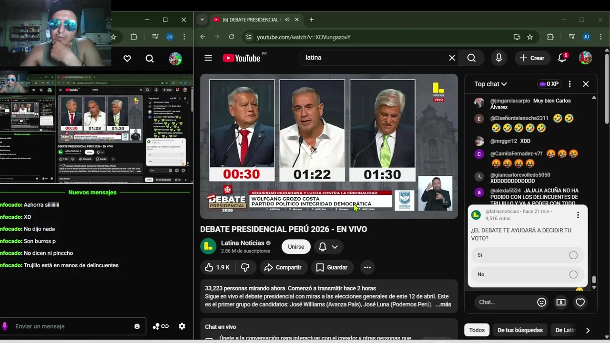This screenshot has height=343, width=610.
Task: Run the YouTube search magnifier button
Action: point(471,58)
